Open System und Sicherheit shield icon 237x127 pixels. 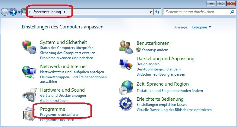click(x=29, y=47)
